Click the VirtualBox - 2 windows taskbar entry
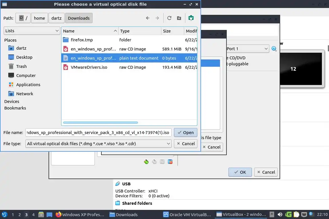Screen dimensions: 329x219 tap(241, 215)
